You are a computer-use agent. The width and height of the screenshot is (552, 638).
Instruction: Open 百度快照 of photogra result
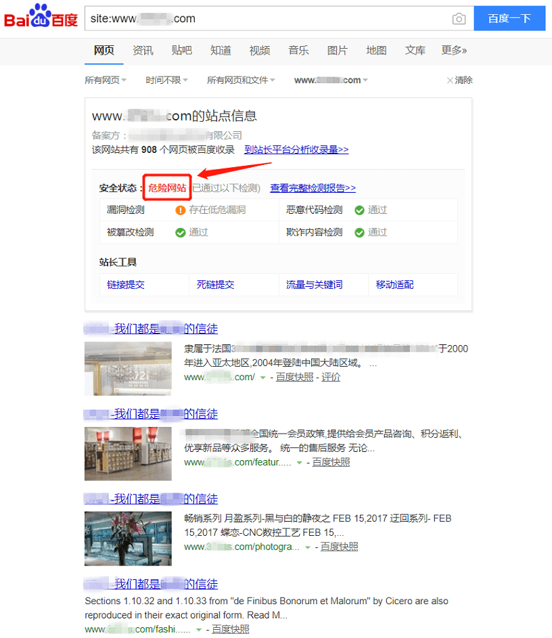point(340,547)
